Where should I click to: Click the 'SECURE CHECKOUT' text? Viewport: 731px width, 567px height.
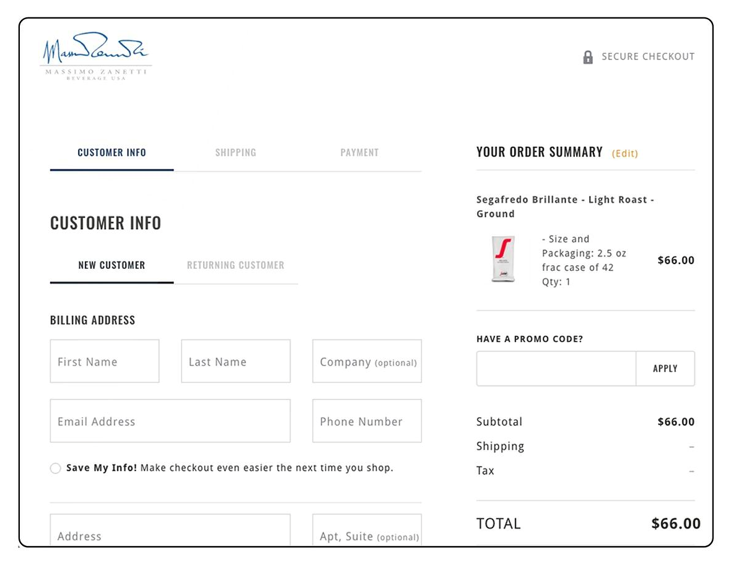648,56
